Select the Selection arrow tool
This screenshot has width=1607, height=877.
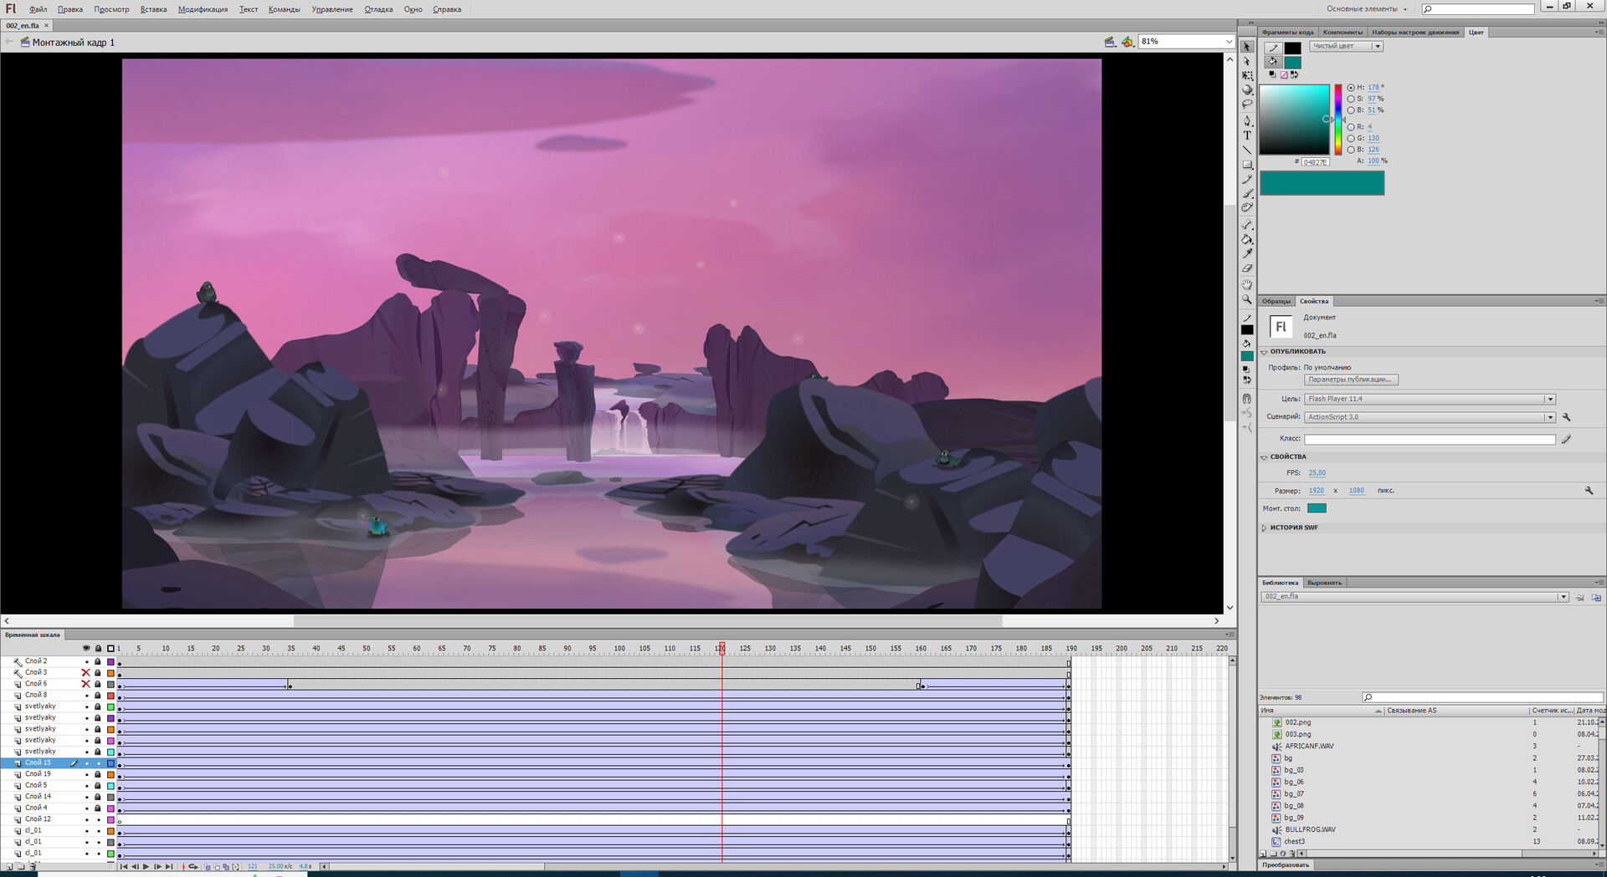pyautogui.click(x=1247, y=47)
